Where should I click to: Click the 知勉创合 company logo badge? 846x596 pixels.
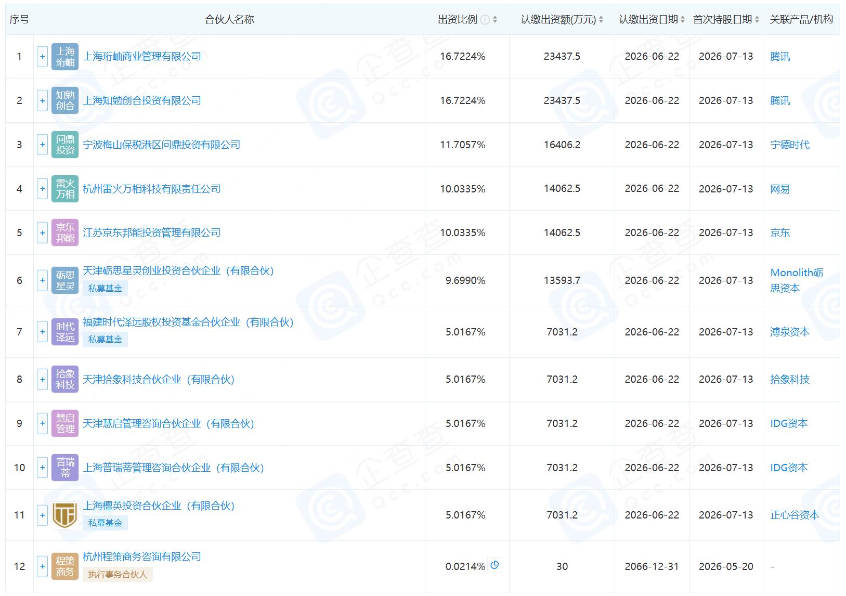coord(65,100)
